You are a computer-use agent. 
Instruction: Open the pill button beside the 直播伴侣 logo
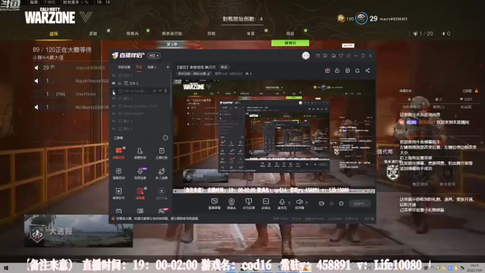tap(153, 55)
